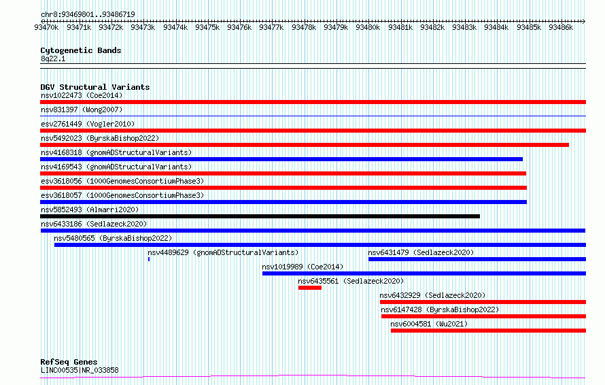Select the blue bar under nsv6433186
The image size is (605, 385).
313,231
